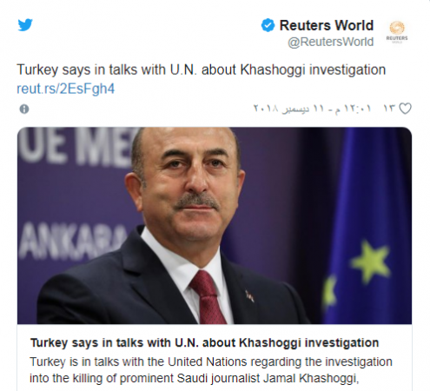The height and width of the screenshot is (391, 430).
Task: Open the reut.rs/2EsFgh4 short link
Action: click(66, 89)
